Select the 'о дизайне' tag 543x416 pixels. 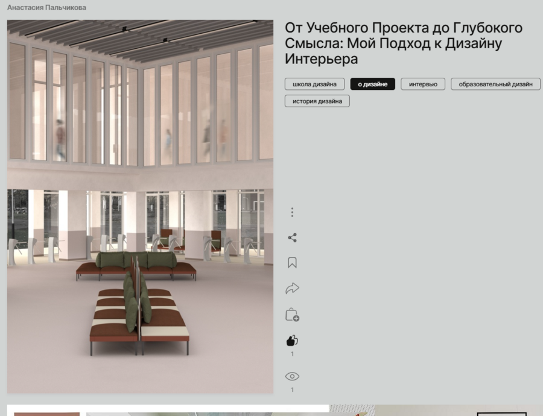(x=373, y=84)
